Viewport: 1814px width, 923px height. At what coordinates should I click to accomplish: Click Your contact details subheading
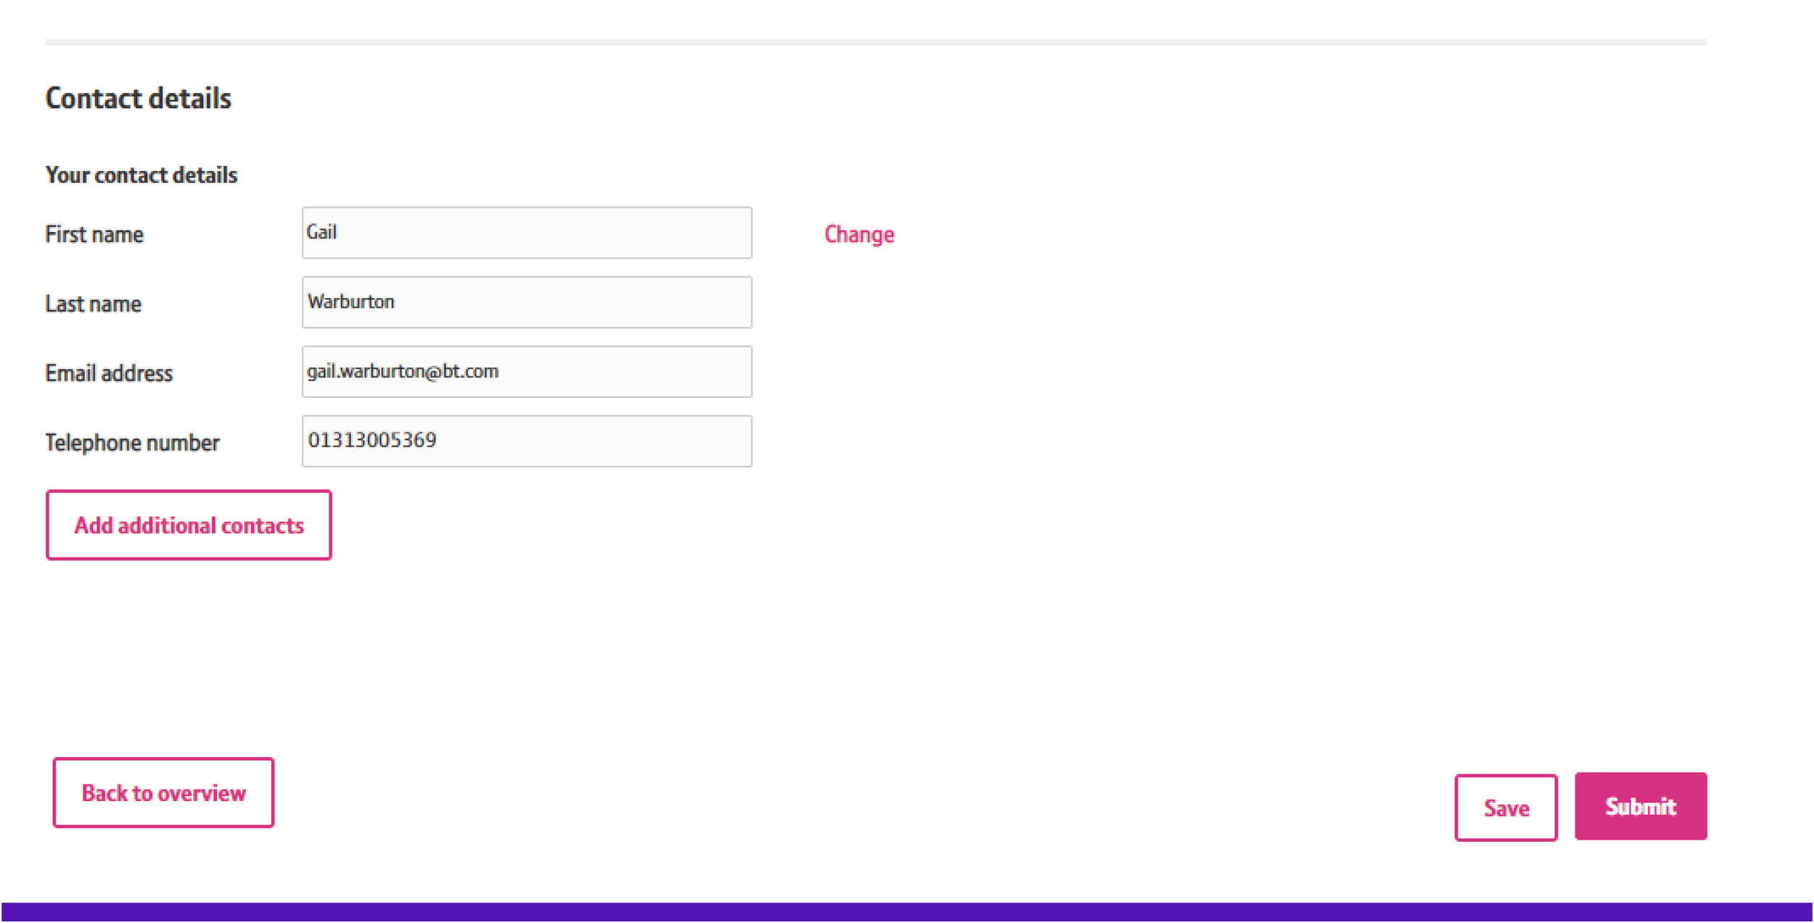coord(141,175)
